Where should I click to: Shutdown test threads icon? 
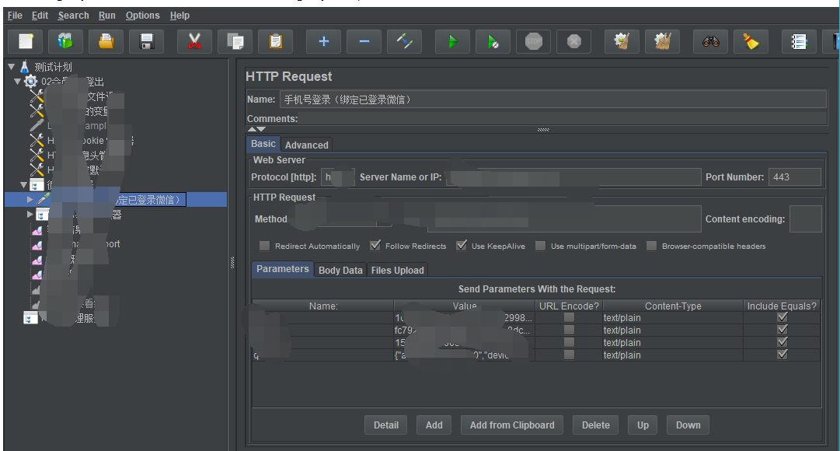point(573,41)
